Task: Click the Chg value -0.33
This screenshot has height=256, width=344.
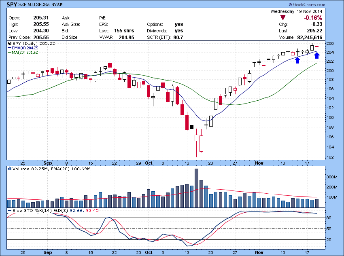Action: [316, 24]
